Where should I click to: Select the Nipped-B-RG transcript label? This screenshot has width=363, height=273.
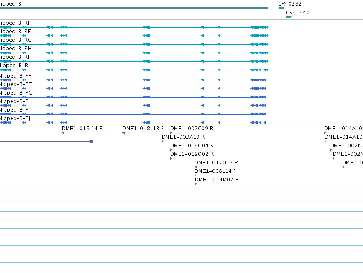[16, 40]
